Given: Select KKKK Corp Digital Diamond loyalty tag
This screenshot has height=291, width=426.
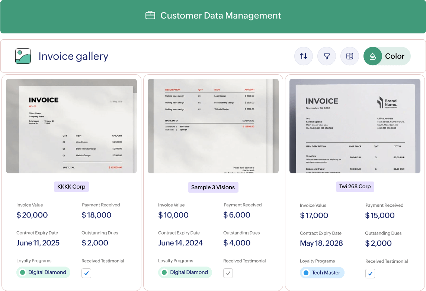Looking at the screenshot, I should click(43, 272).
